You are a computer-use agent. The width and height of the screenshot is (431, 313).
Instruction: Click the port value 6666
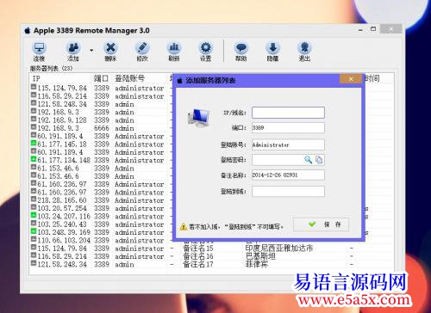point(102,128)
